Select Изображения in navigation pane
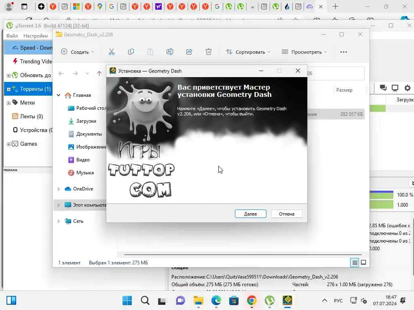This screenshot has height=310, width=414. coord(87,147)
